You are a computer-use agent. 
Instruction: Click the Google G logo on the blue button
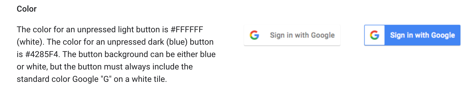click(374, 35)
